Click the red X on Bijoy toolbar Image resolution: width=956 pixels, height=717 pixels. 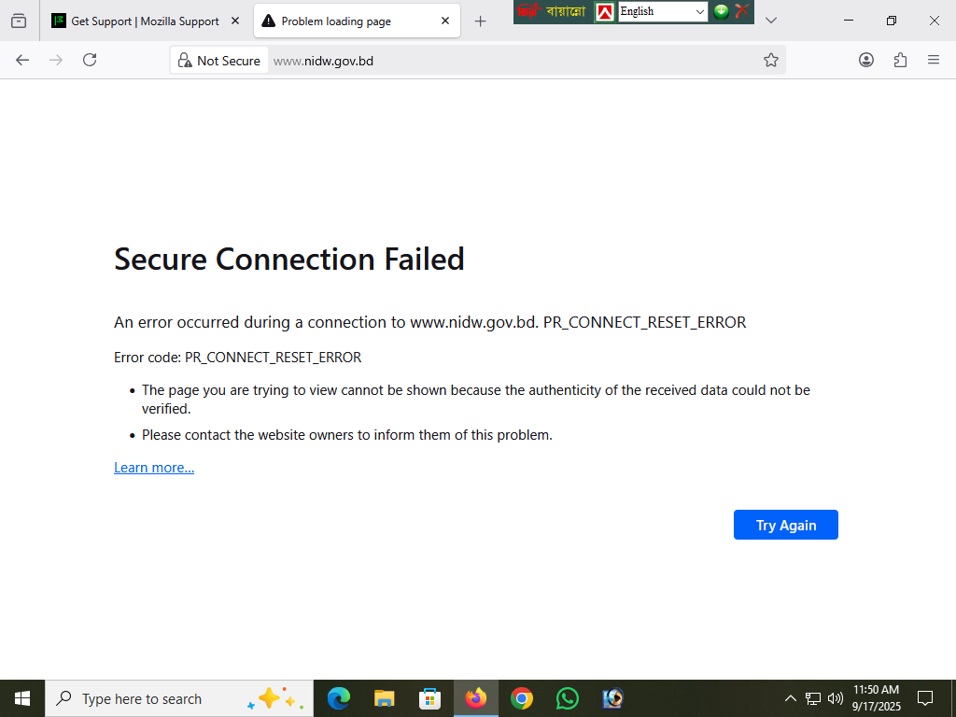tap(742, 11)
